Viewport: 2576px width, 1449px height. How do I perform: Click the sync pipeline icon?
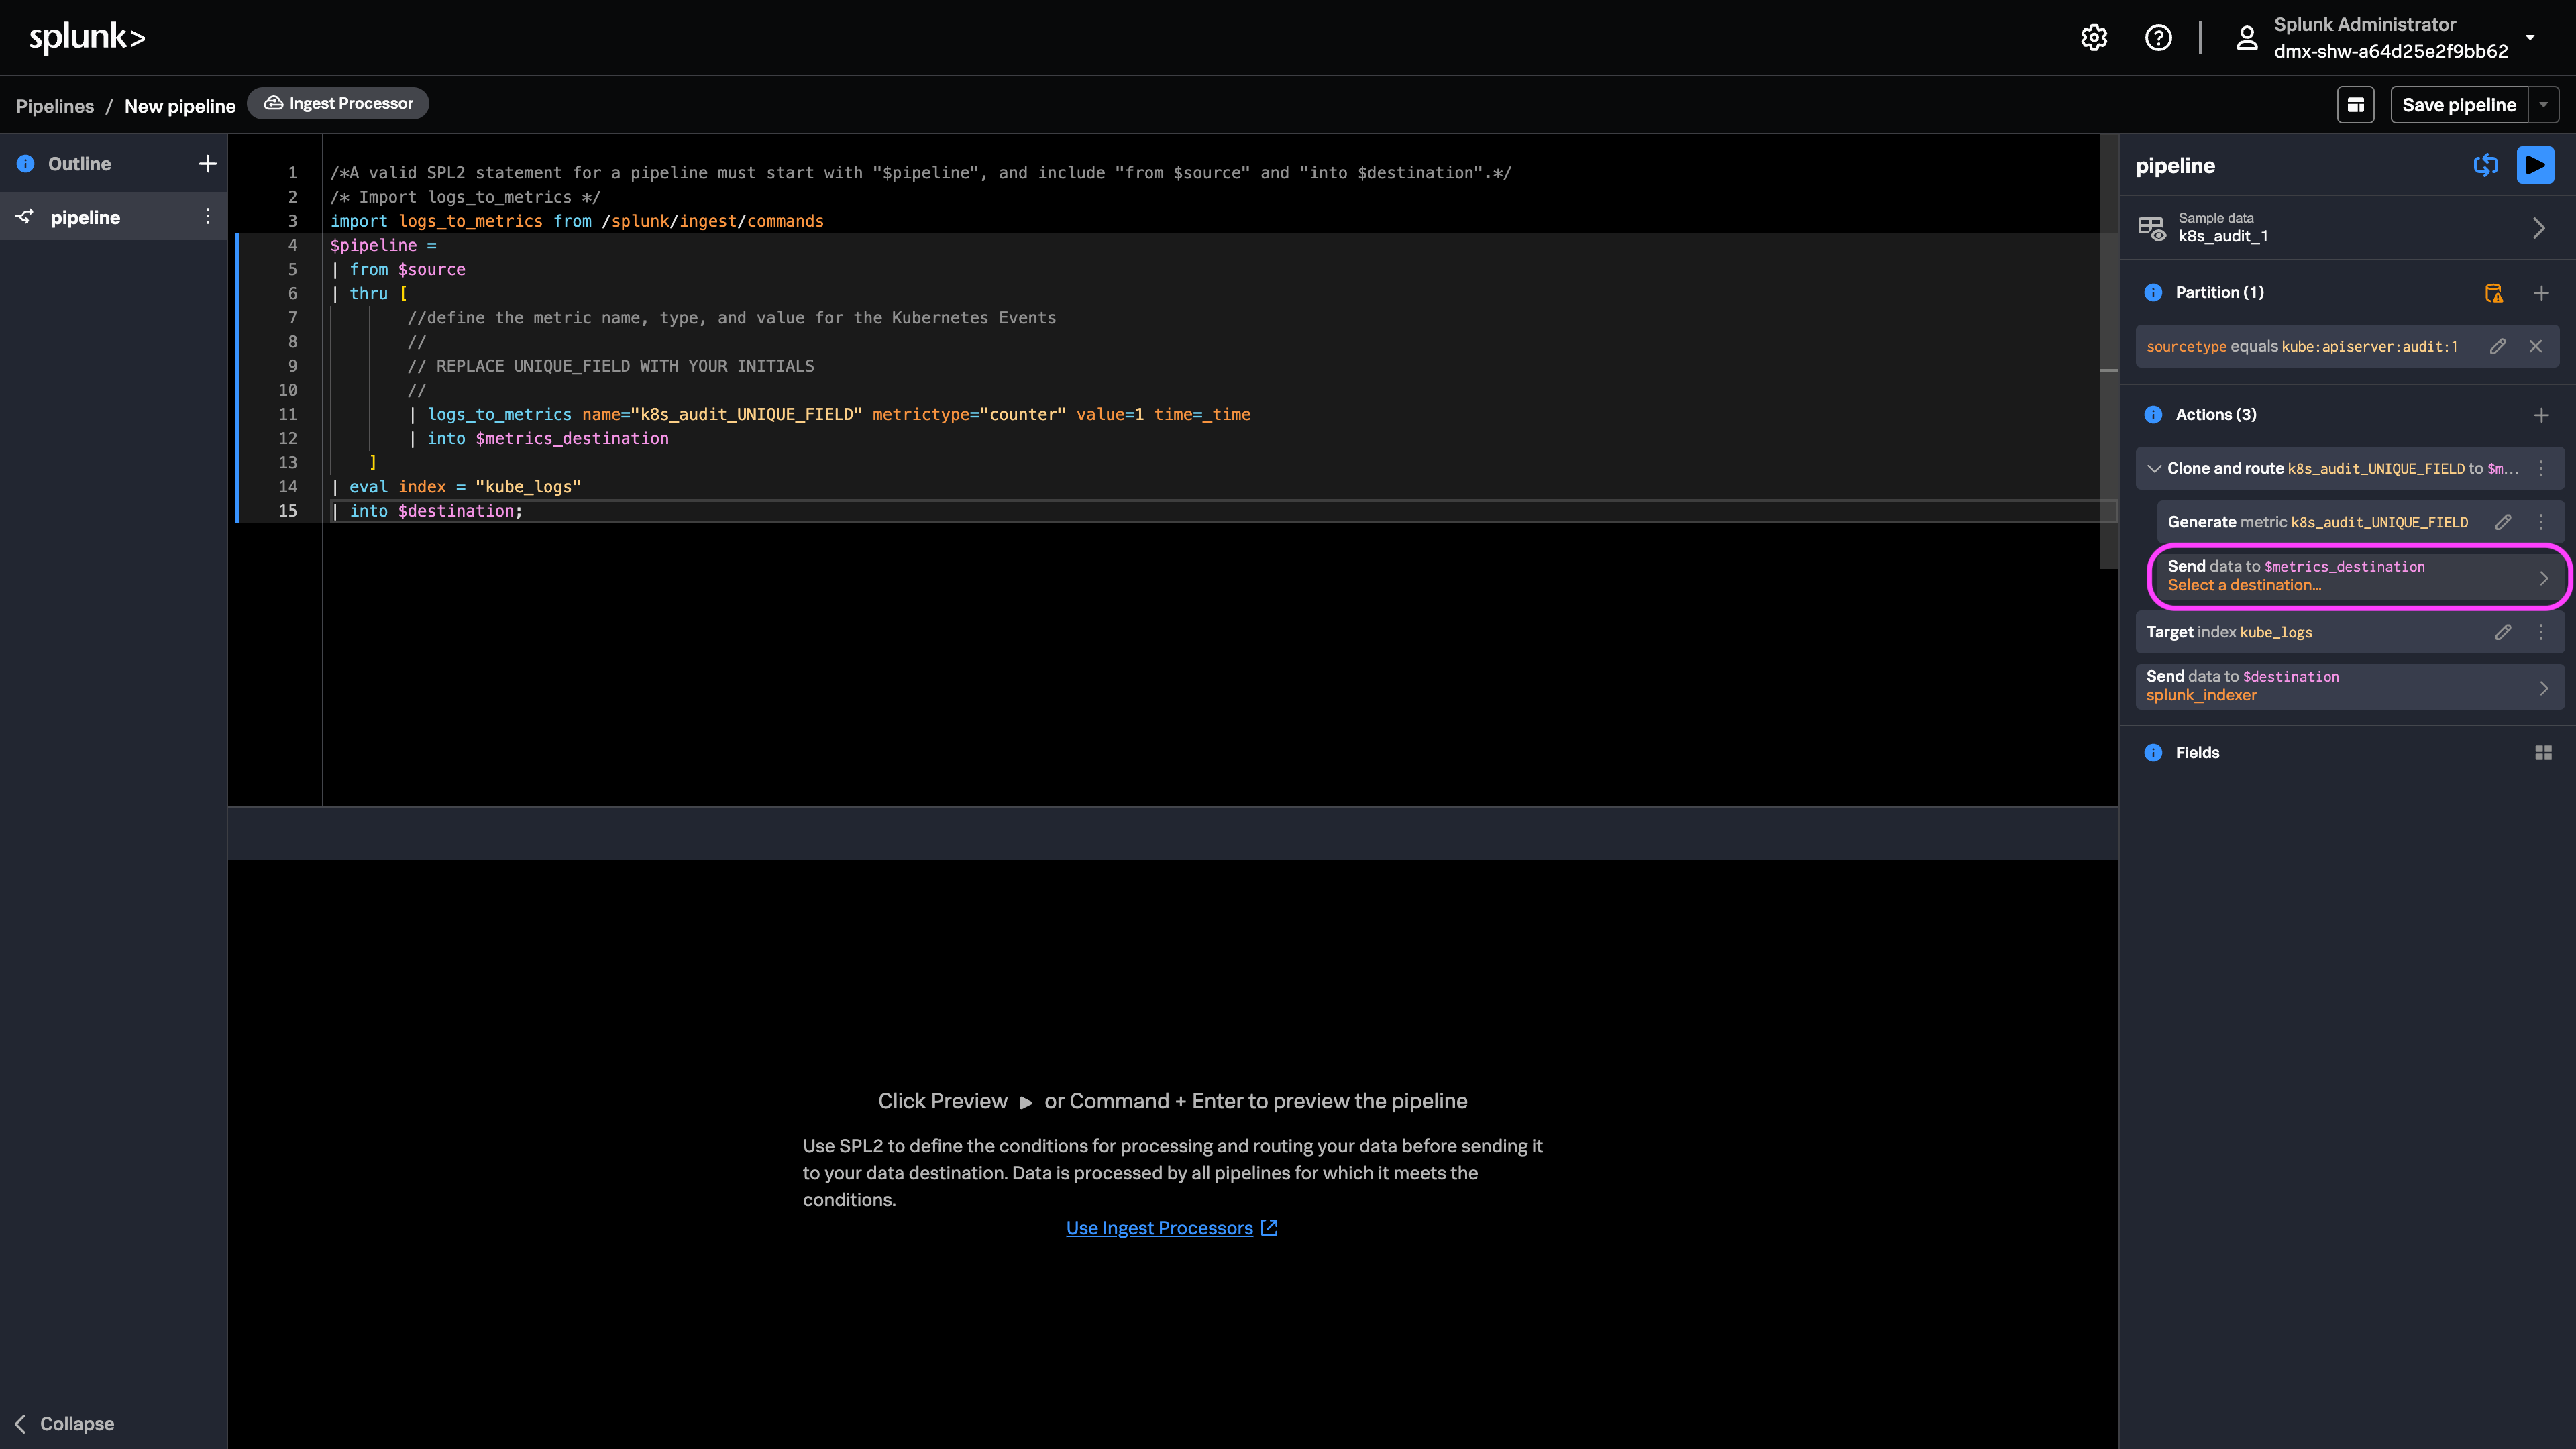[2486, 166]
